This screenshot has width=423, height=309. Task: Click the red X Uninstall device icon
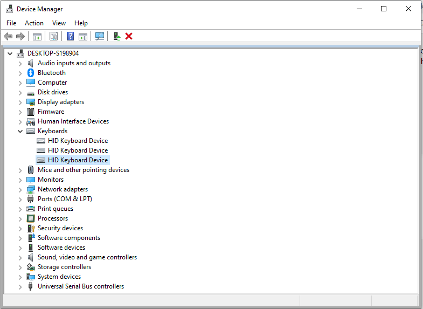click(129, 36)
